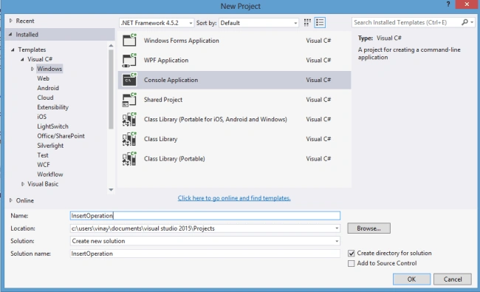Click OK to create the project
Screen dimensions: 480x292
coord(411,279)
